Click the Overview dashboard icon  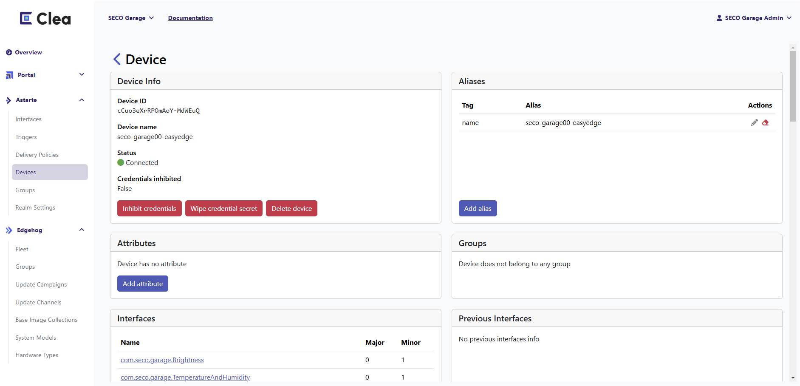tap(9, 52)
